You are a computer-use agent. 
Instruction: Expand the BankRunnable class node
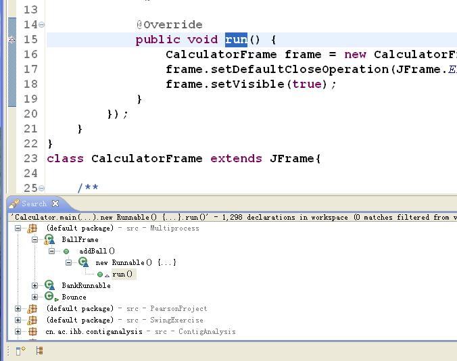point(34,285)
